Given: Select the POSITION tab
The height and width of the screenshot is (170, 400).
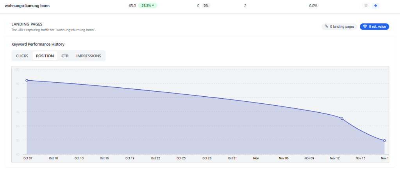Looking at the screenshot, I should (45, 56).
